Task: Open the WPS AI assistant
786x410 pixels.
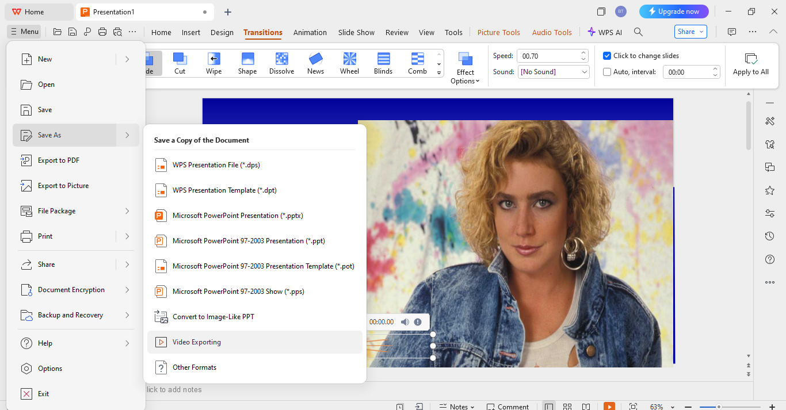Action: pos(605,32)
